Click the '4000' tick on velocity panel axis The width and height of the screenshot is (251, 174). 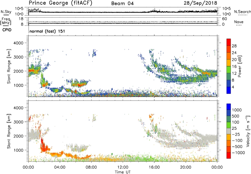pyautogui.click(x=19, y=108)
